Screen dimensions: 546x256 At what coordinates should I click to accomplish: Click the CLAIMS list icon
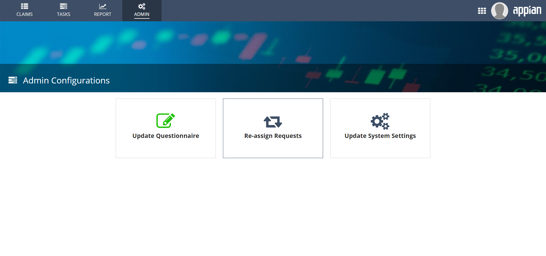[x=24, y=6]
